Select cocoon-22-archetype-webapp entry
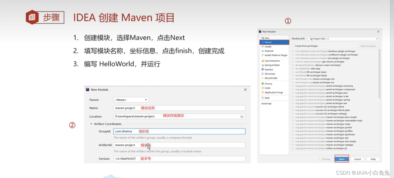This screenshot has width=394, height=178. (x=321, y=114)
